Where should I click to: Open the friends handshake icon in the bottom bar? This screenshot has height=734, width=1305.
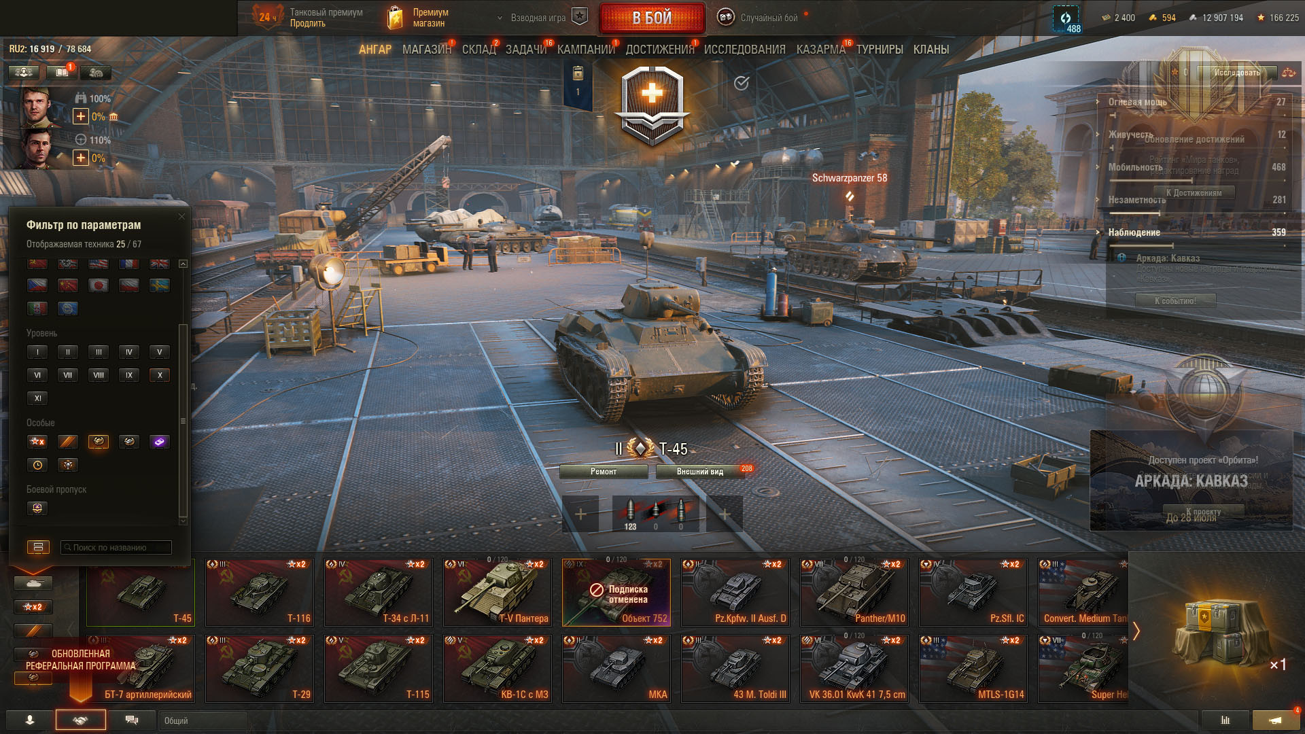pos(80,720)
